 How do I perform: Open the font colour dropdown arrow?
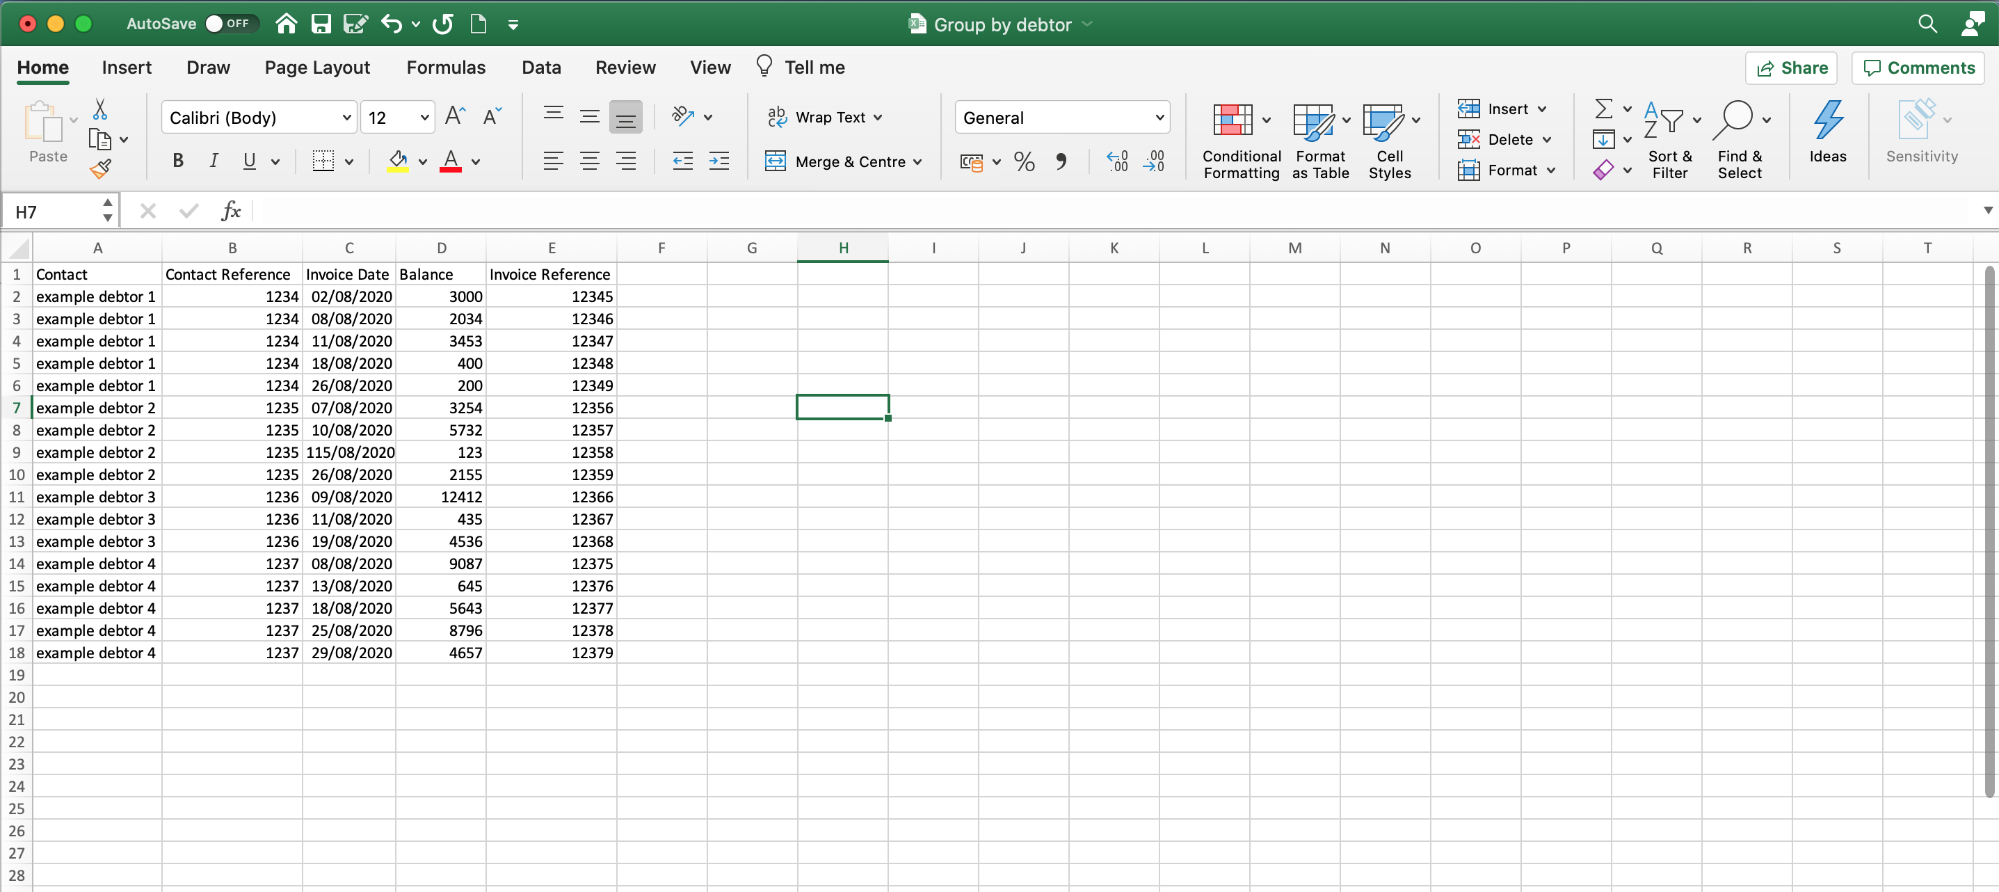(476, 161)
